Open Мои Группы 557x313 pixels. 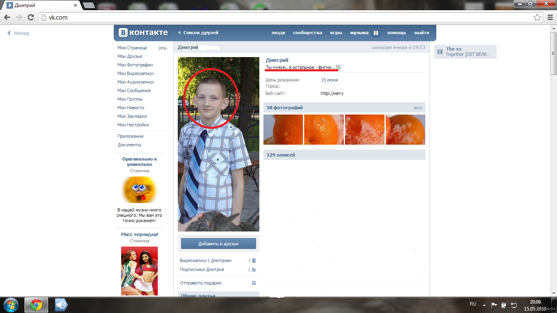(130, 99)
